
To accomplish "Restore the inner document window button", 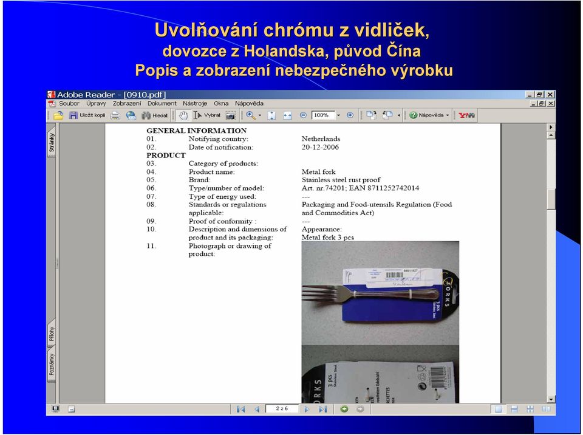I will (543, 104).
